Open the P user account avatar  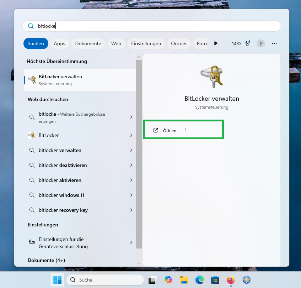[261, 43]
